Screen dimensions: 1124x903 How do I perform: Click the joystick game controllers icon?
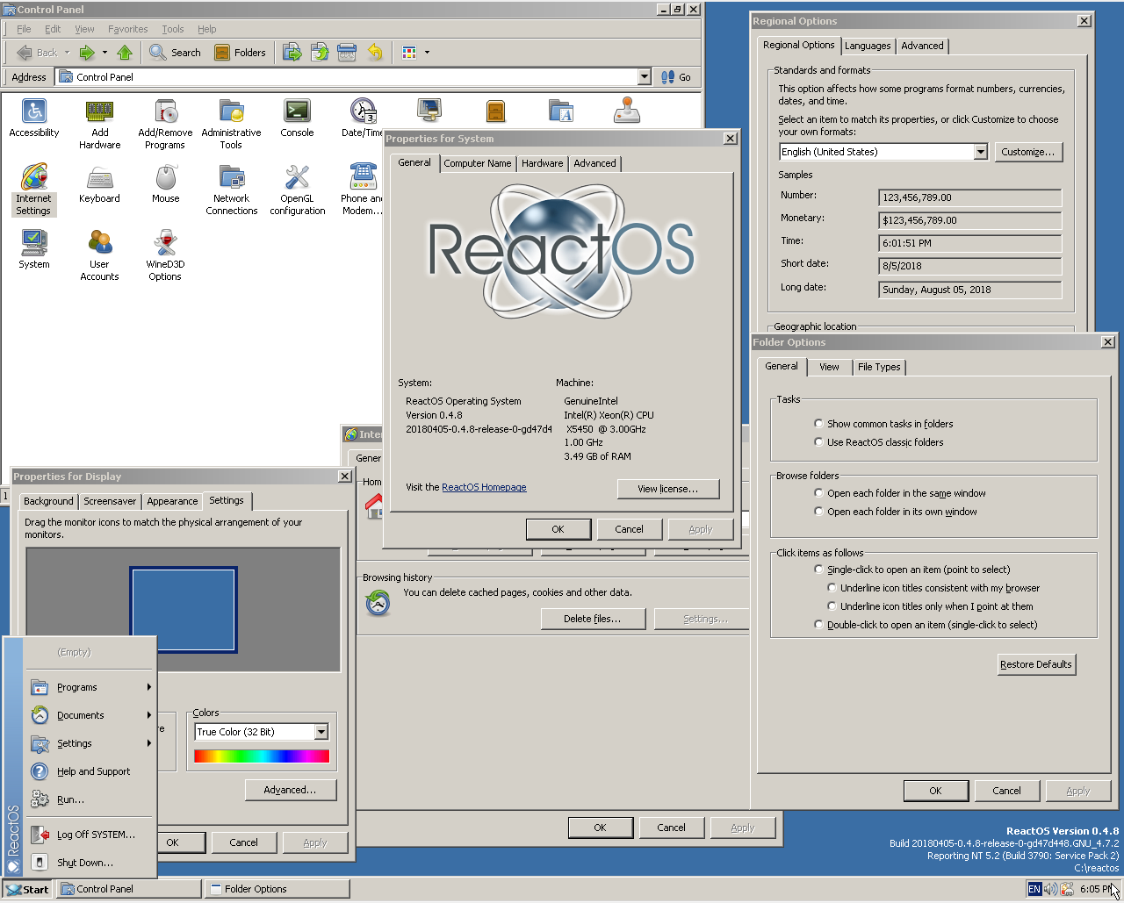point(626,111)
